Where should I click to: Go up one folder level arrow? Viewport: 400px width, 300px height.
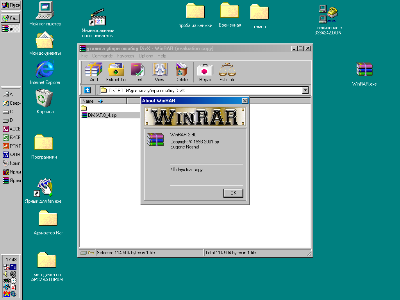87,90
